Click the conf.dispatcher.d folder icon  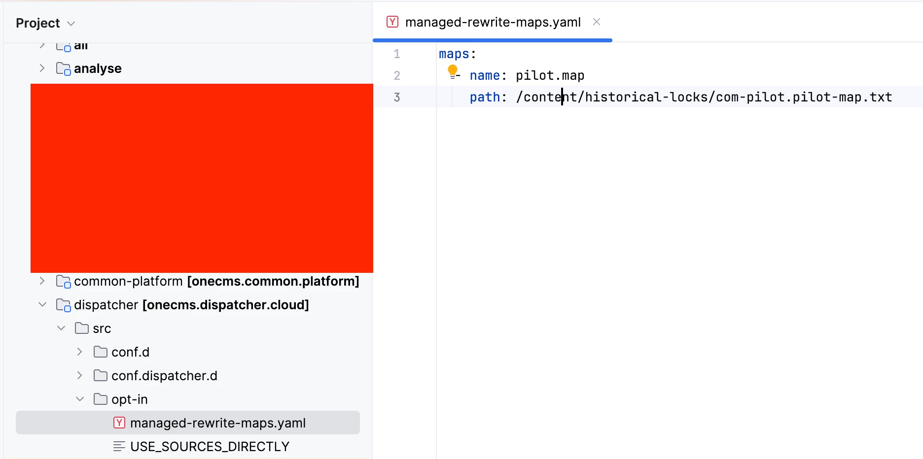point(101,376)
